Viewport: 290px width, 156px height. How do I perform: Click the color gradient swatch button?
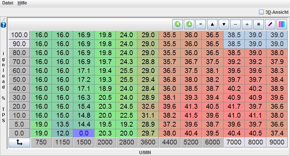click(281, 24)
